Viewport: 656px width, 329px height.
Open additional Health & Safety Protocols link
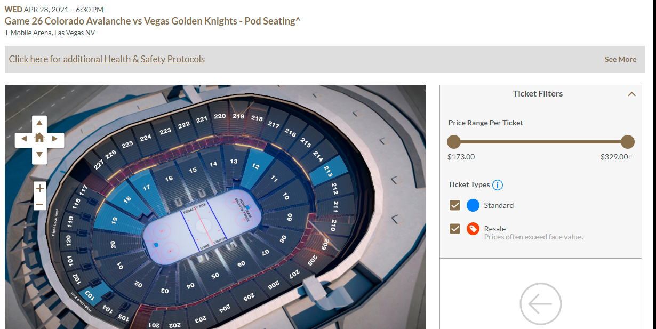[x=107, y=59]
